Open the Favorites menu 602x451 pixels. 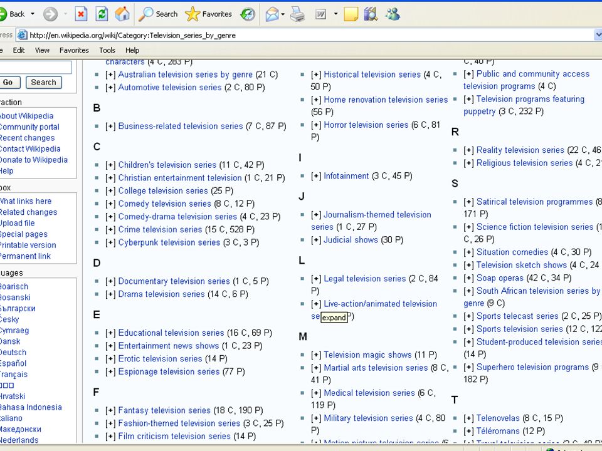pyautogui.click(x=74, y=50)
